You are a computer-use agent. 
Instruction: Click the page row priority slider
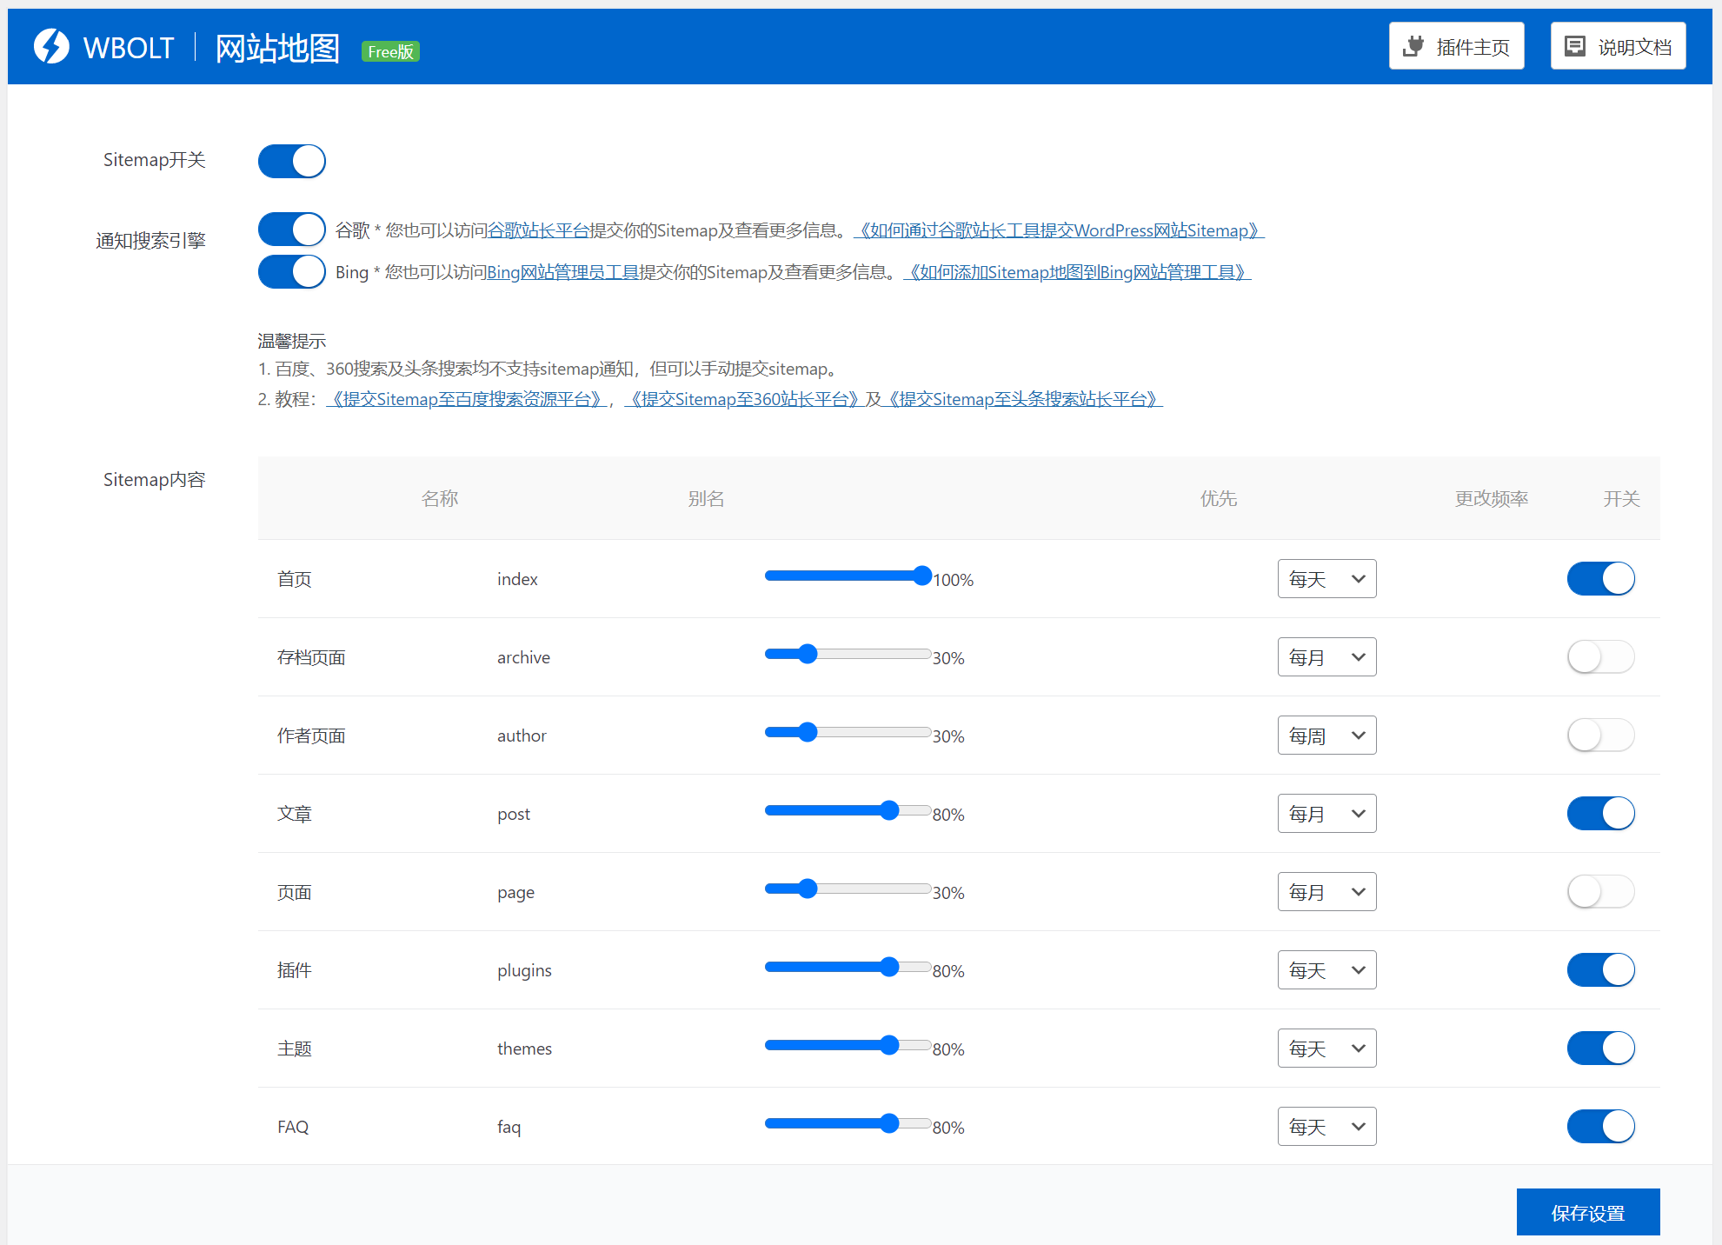coord(808,889)
